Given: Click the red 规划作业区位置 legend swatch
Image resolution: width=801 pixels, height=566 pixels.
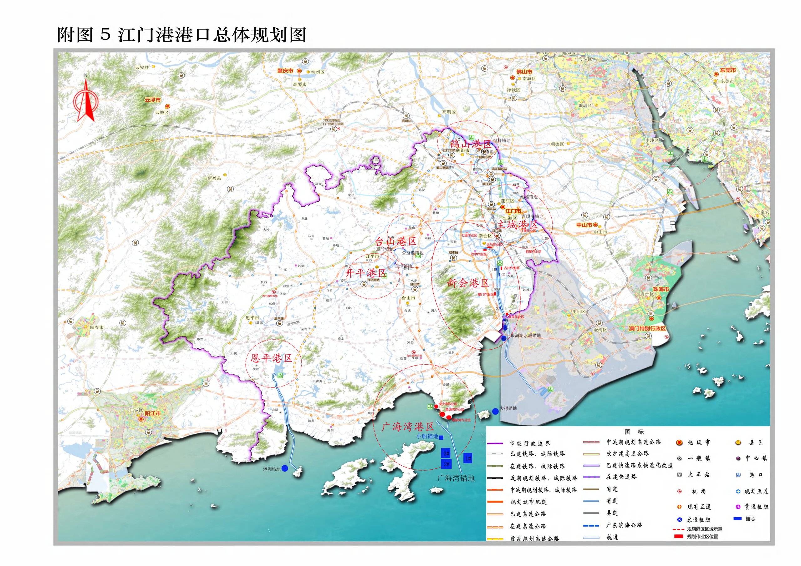Looking at the screenshot, I should pos(679,536).
